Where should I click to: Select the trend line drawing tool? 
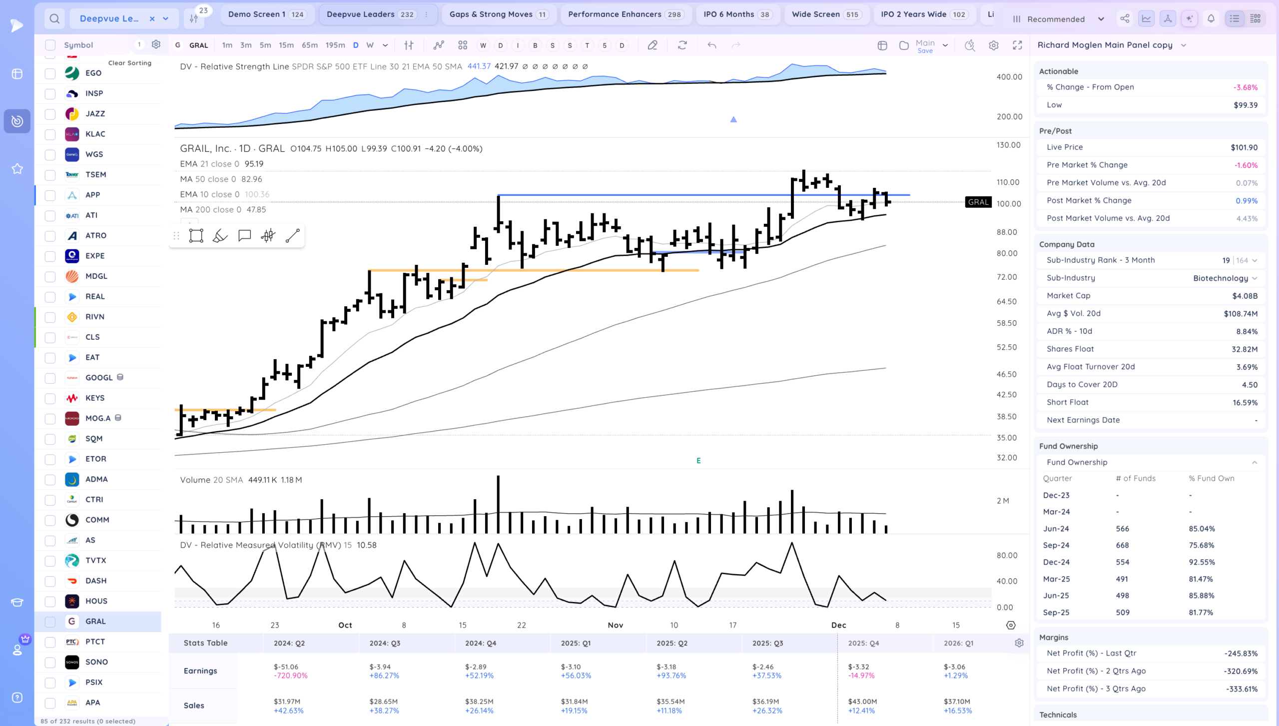[x=292, y=236]
